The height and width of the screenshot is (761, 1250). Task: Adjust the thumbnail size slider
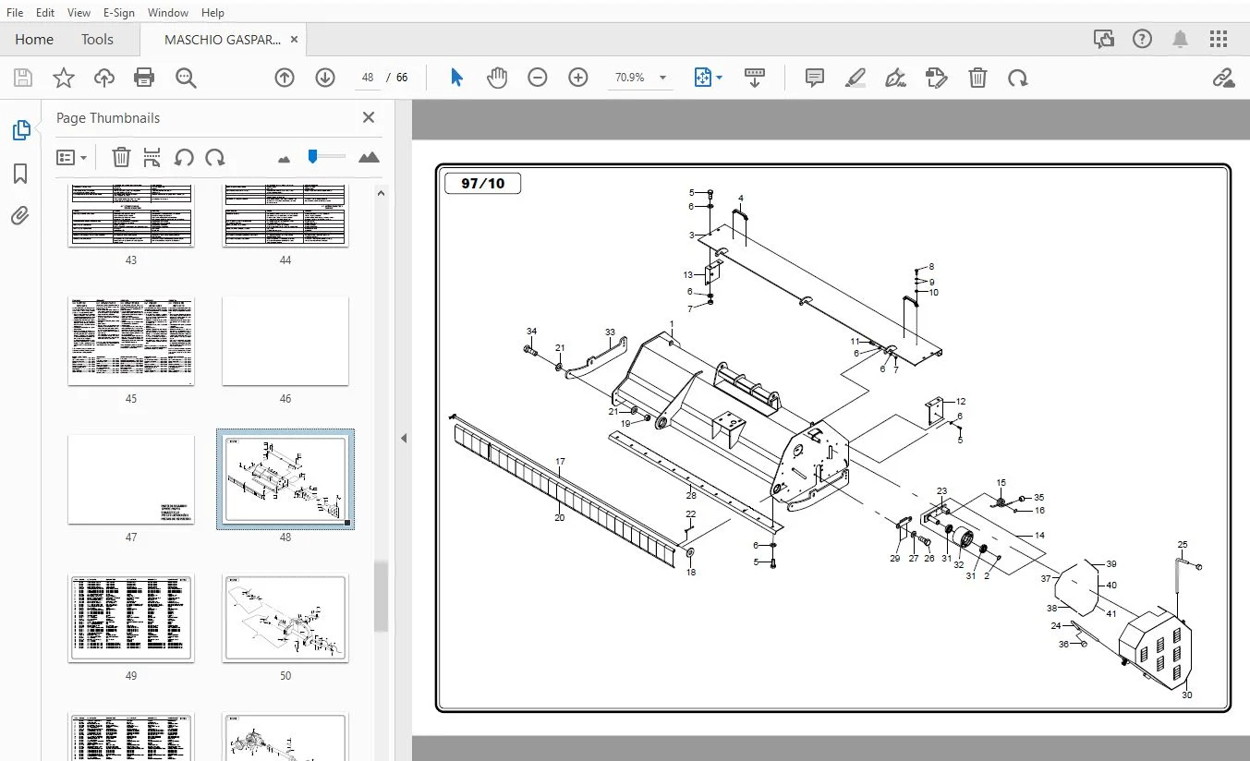tap(313, 157)
